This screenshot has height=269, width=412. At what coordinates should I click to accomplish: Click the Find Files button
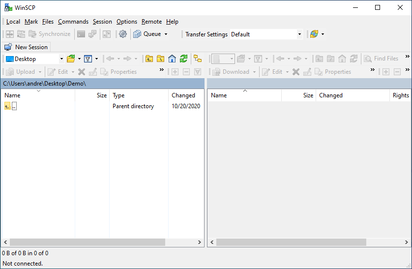(381, 59)
